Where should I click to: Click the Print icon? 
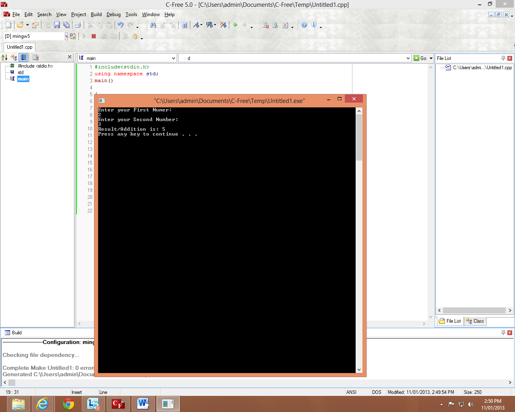(78, 25)
